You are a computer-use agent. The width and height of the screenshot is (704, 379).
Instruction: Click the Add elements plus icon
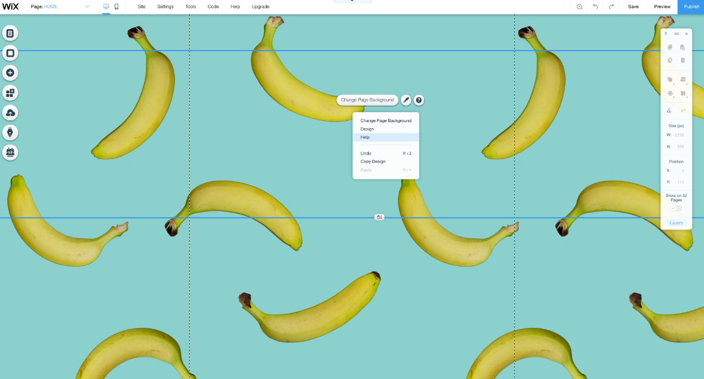point(10,73)
